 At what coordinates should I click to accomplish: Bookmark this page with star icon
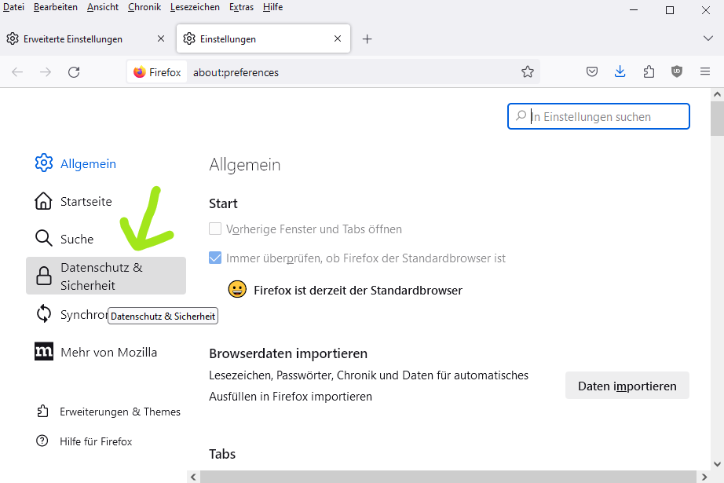click(x=528, y=72)
